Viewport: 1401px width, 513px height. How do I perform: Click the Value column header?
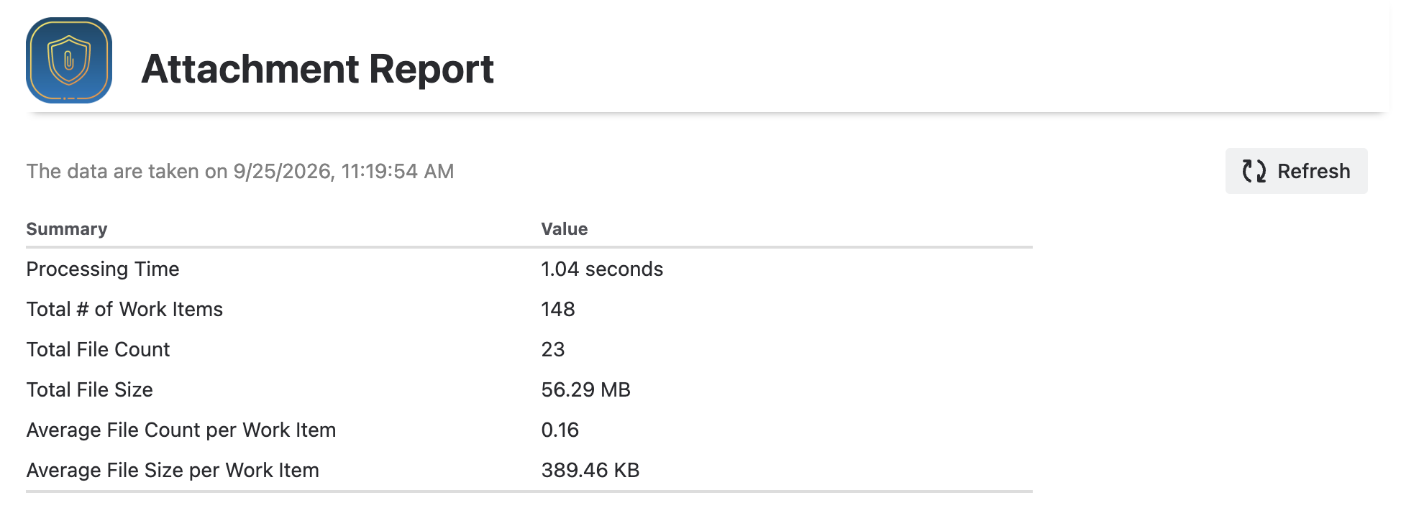click(x=564, y=228)
